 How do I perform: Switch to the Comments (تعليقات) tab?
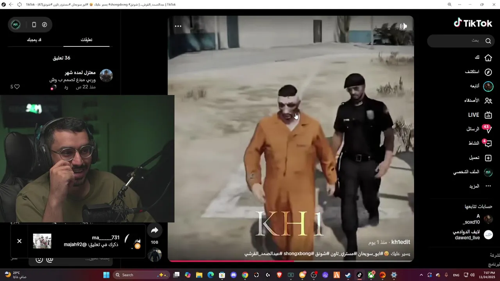coord(86,40)
